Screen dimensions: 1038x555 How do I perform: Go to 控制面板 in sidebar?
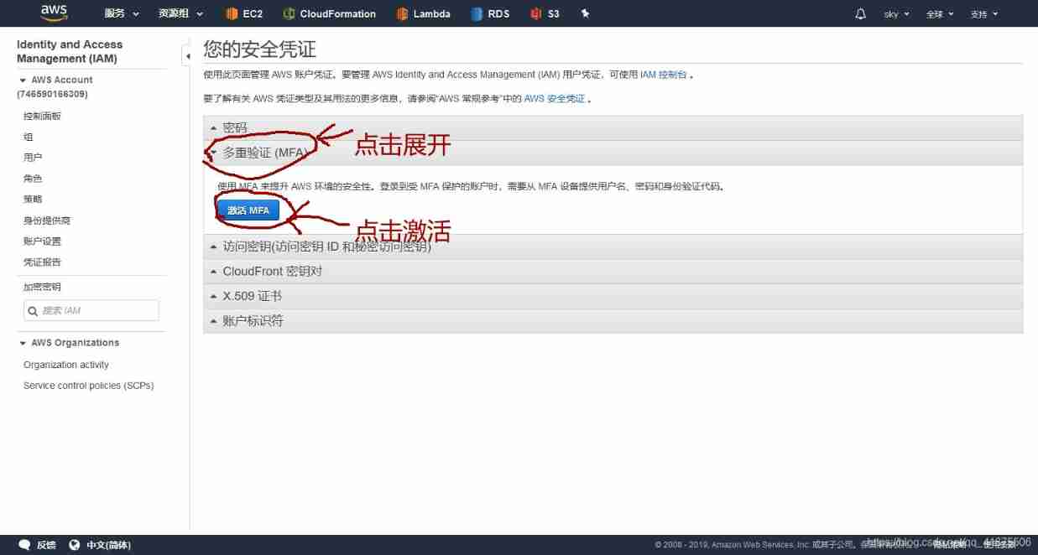click(42, 117)
